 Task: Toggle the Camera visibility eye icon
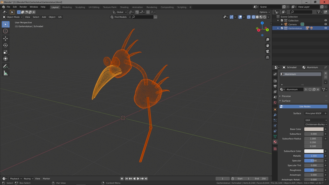pyautogui.click(x=326, y=24)
